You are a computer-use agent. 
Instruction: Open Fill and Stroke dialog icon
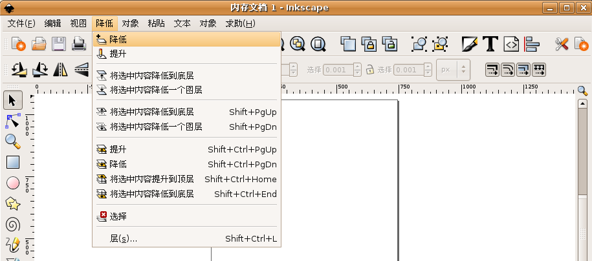pyautogui.click(x=470, y=44)
